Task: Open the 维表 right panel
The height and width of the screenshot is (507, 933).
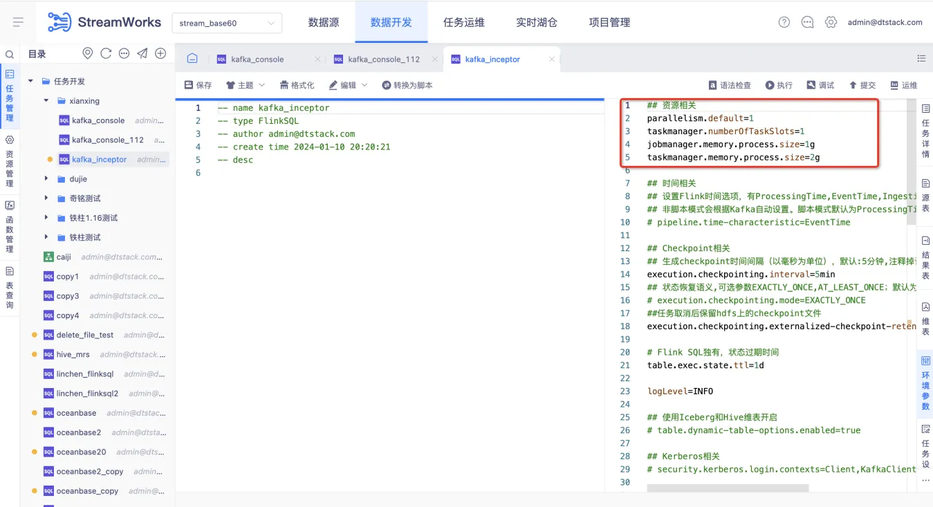Action: pos(925,319)
